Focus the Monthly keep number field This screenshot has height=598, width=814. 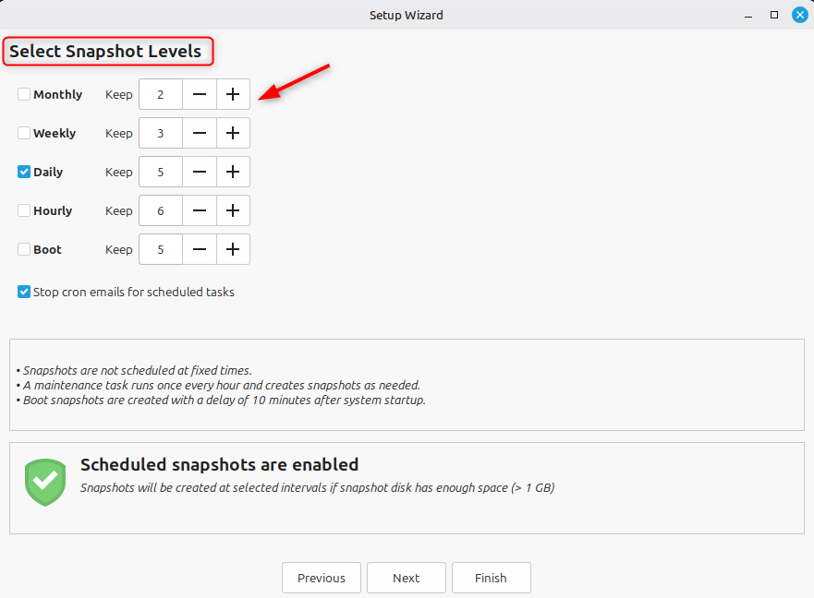coord(161,94)
